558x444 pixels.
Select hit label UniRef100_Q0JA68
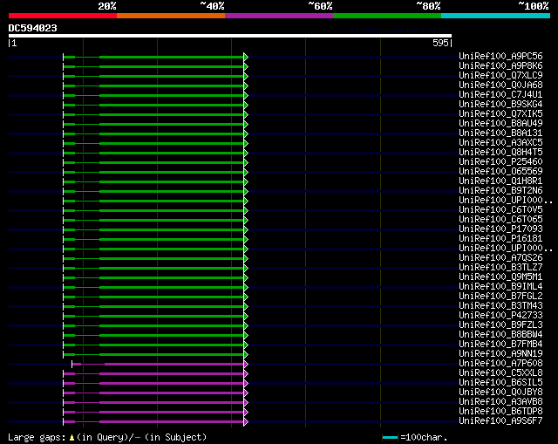[x=500, y=85]
